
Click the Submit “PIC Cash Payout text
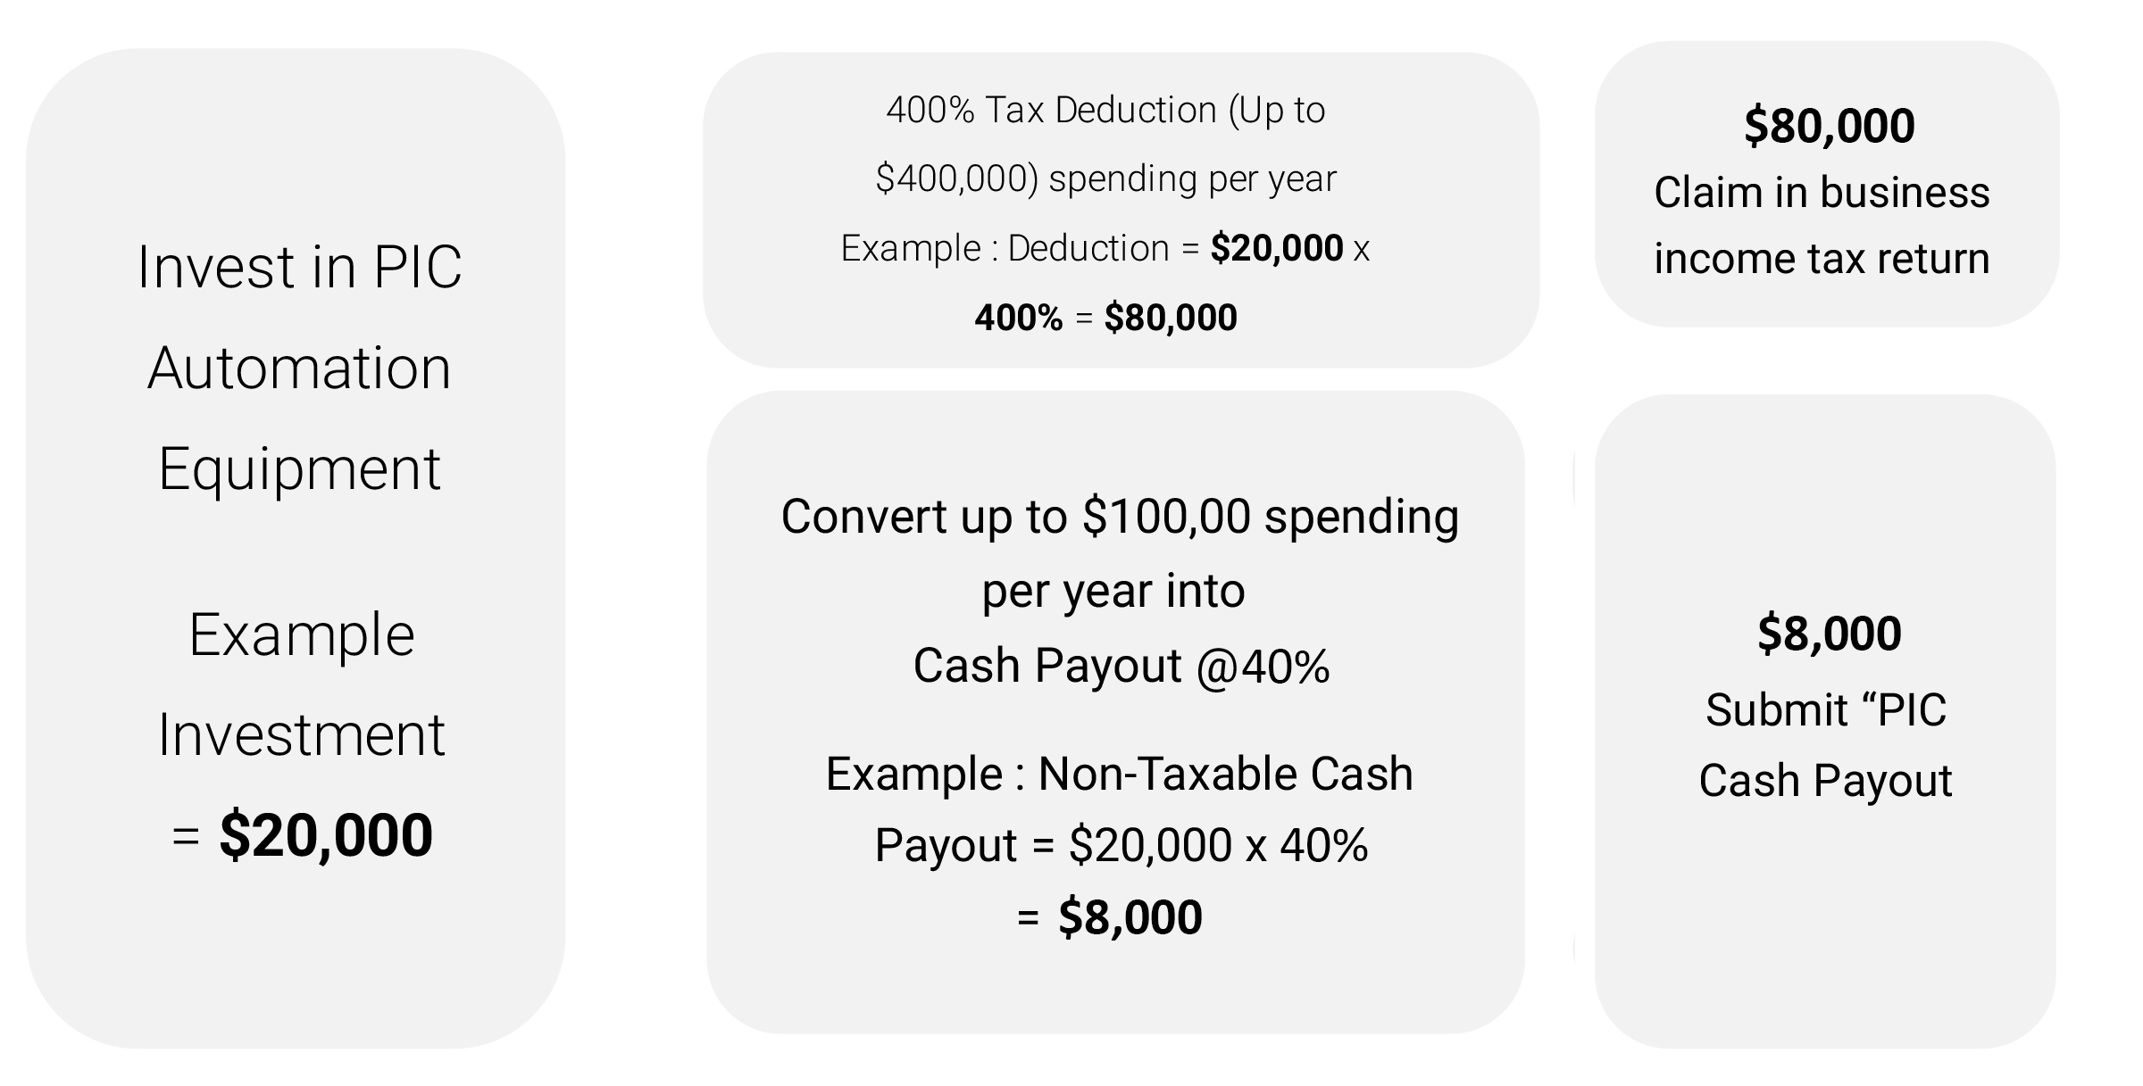pos(1825,745)
